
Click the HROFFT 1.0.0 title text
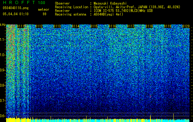point(24,2)
